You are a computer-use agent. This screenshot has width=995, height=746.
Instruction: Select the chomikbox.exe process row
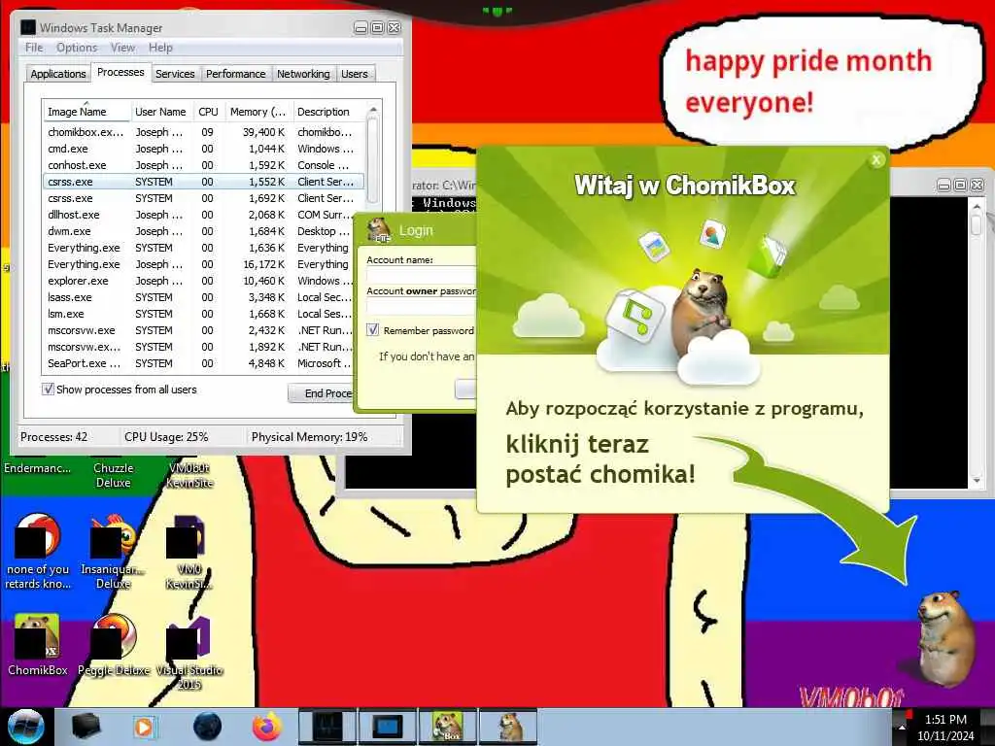pos(203,132)
